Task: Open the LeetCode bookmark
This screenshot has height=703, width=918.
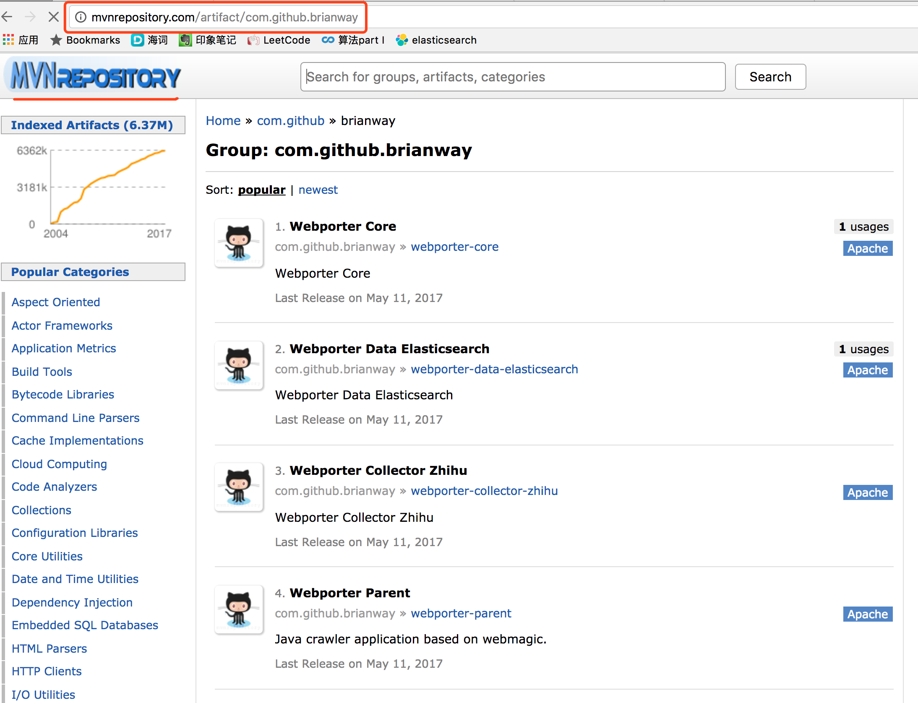Action: tap(279, 40)
